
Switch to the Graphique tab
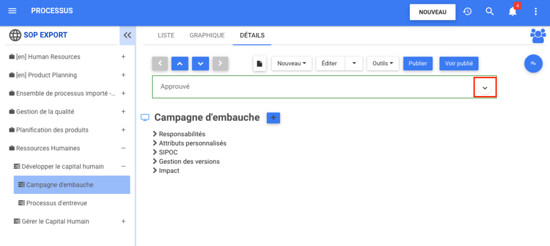point(207,35)
